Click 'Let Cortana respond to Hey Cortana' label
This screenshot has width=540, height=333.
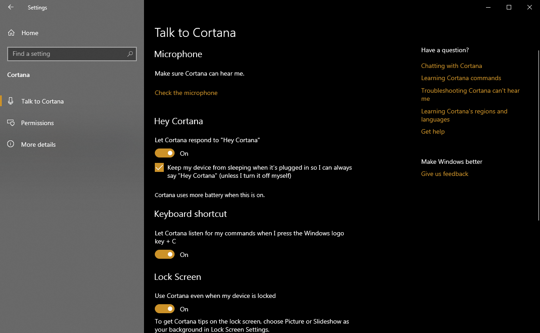(x=207, y=140)
